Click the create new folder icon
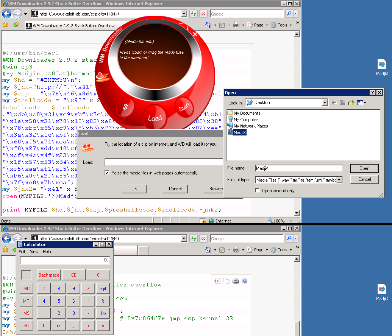Viewport: 392px width, 336px height. click(x=351, y=103)
